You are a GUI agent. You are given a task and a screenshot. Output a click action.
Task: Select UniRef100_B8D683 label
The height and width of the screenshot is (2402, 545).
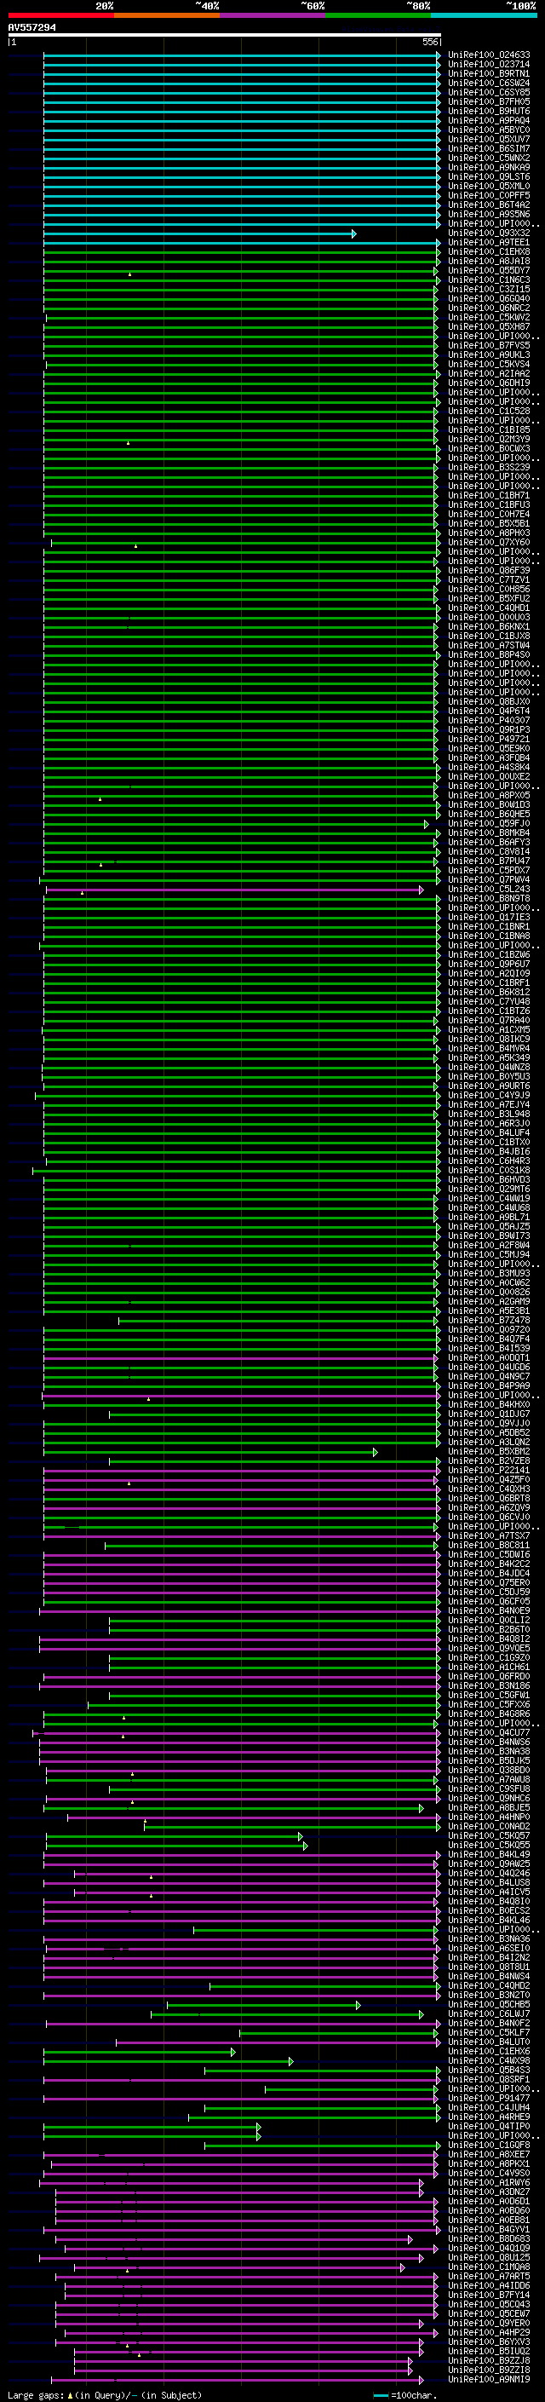pos(489,2238)
